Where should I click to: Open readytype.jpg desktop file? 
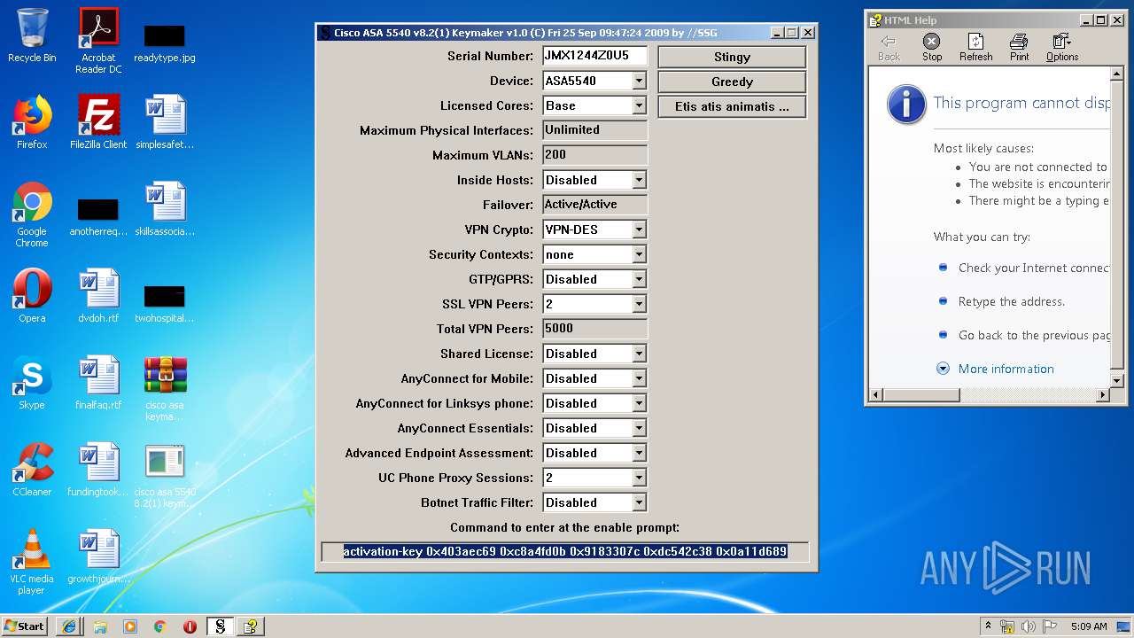(165, 43)
